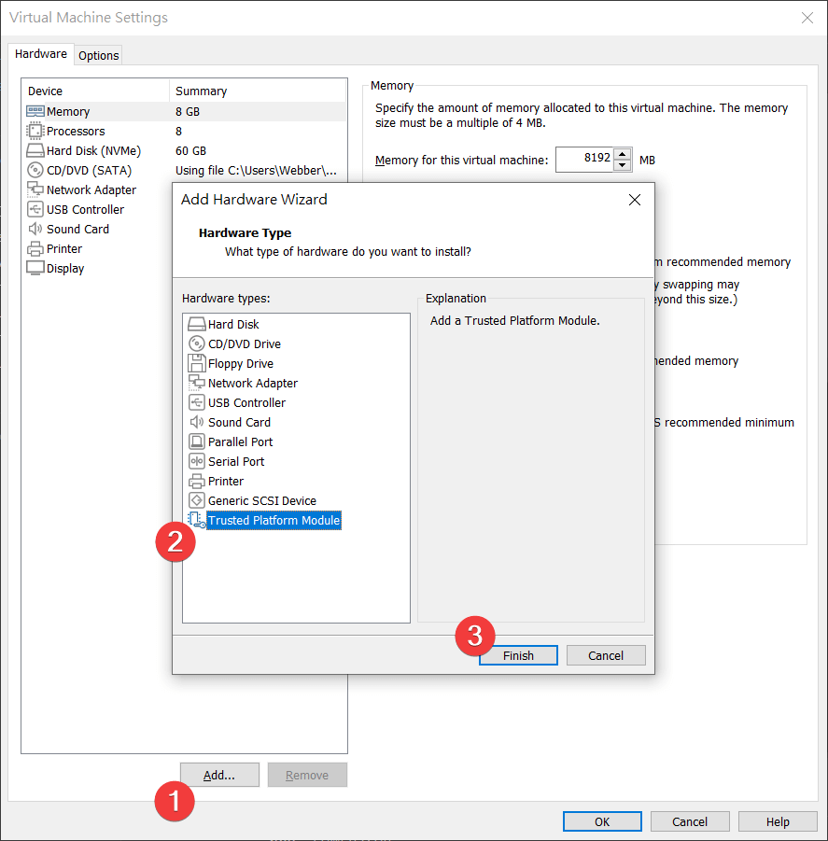Pick the Floppy Drive icon in wizard
The width and height of the screenshot is (828, 841).
tap(196, 363)
